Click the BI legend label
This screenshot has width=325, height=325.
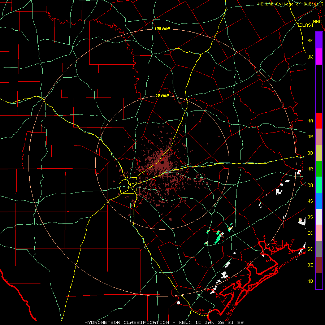click(x=310, y=265)
